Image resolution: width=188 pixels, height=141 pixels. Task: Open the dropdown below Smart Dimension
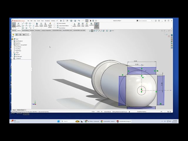(19, 28)
